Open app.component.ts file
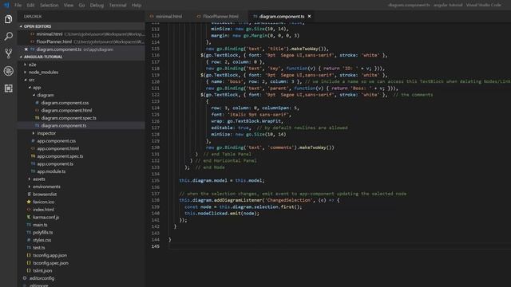 point(55,163)
